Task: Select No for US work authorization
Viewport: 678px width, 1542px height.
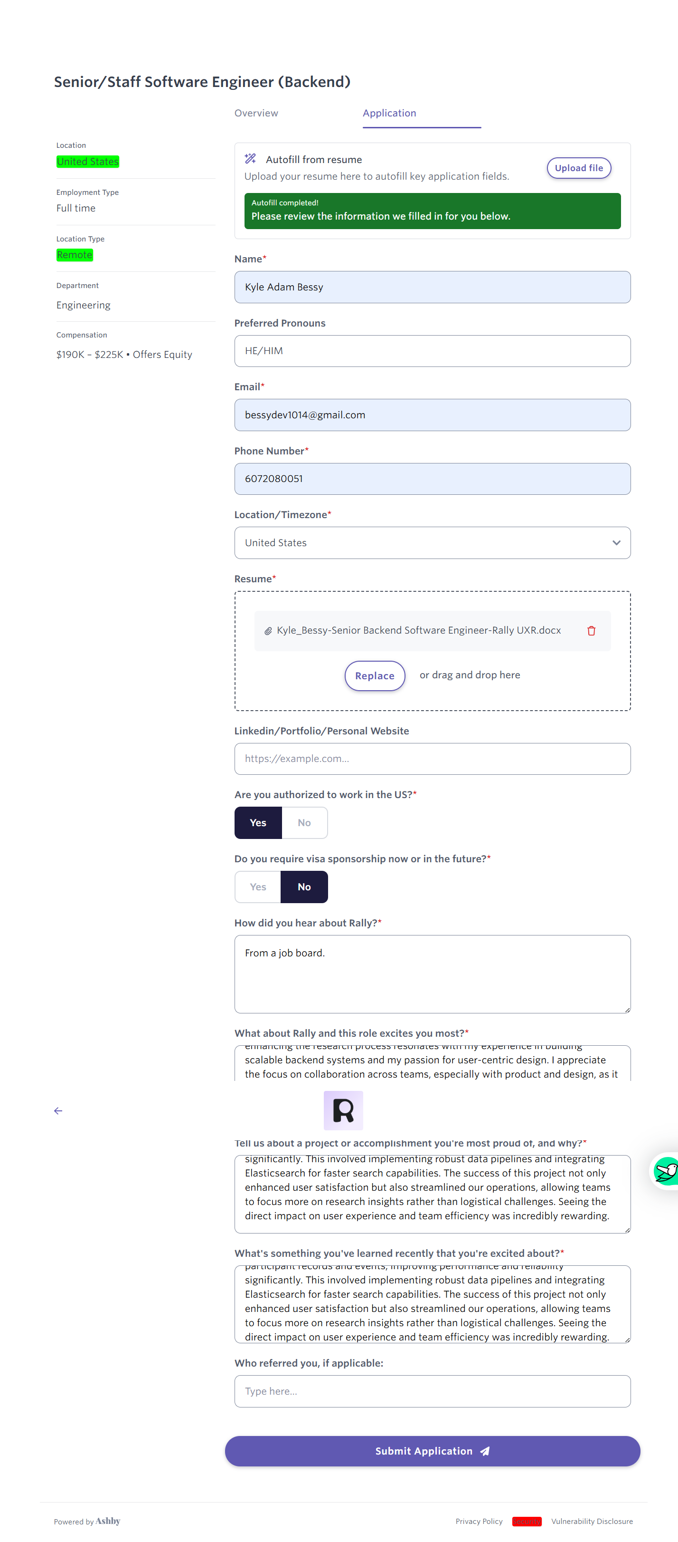Action: click(304, 822)
